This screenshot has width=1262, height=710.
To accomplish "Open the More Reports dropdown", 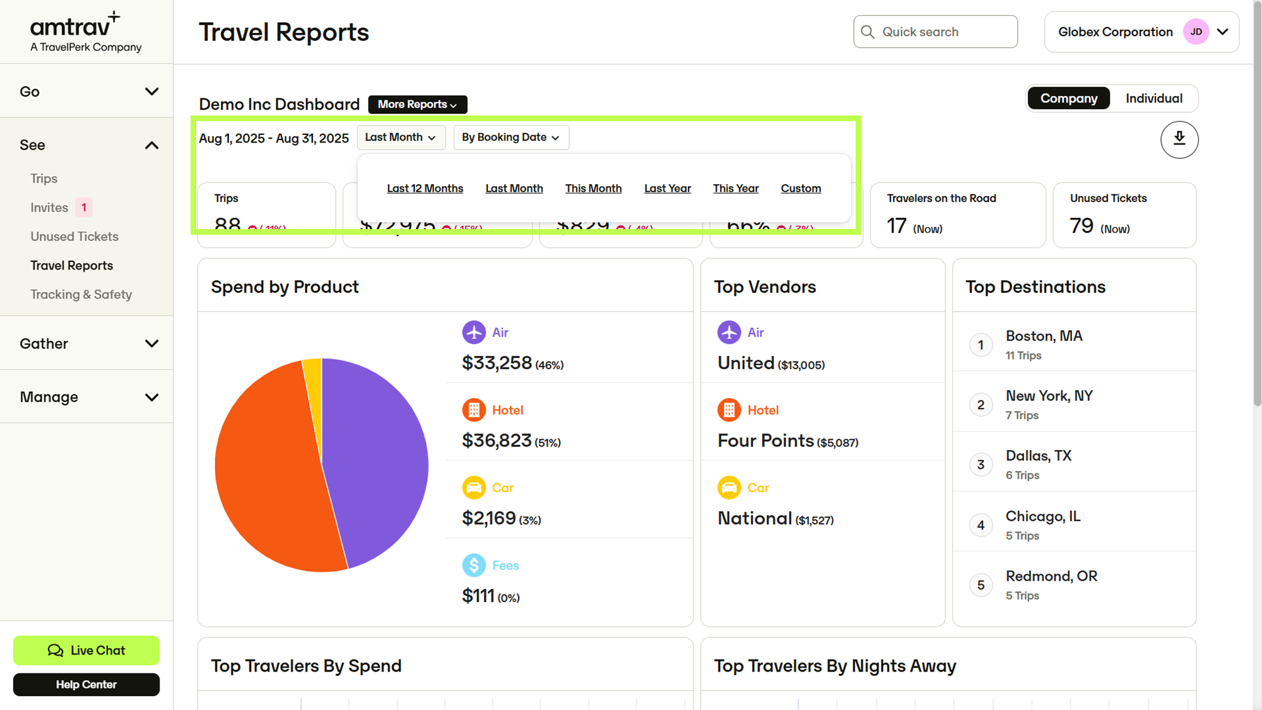I will (x=417, y=104).
